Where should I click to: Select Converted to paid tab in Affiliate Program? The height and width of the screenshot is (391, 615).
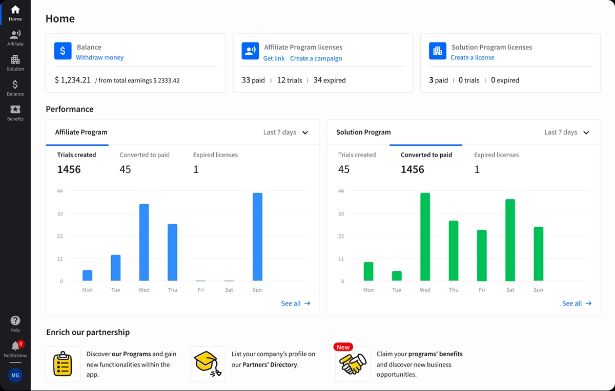[x=145, y=155]
